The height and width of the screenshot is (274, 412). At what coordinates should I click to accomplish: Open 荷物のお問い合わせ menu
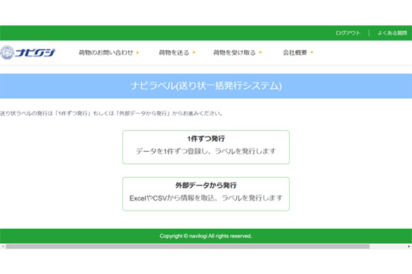tap(106, 53)
